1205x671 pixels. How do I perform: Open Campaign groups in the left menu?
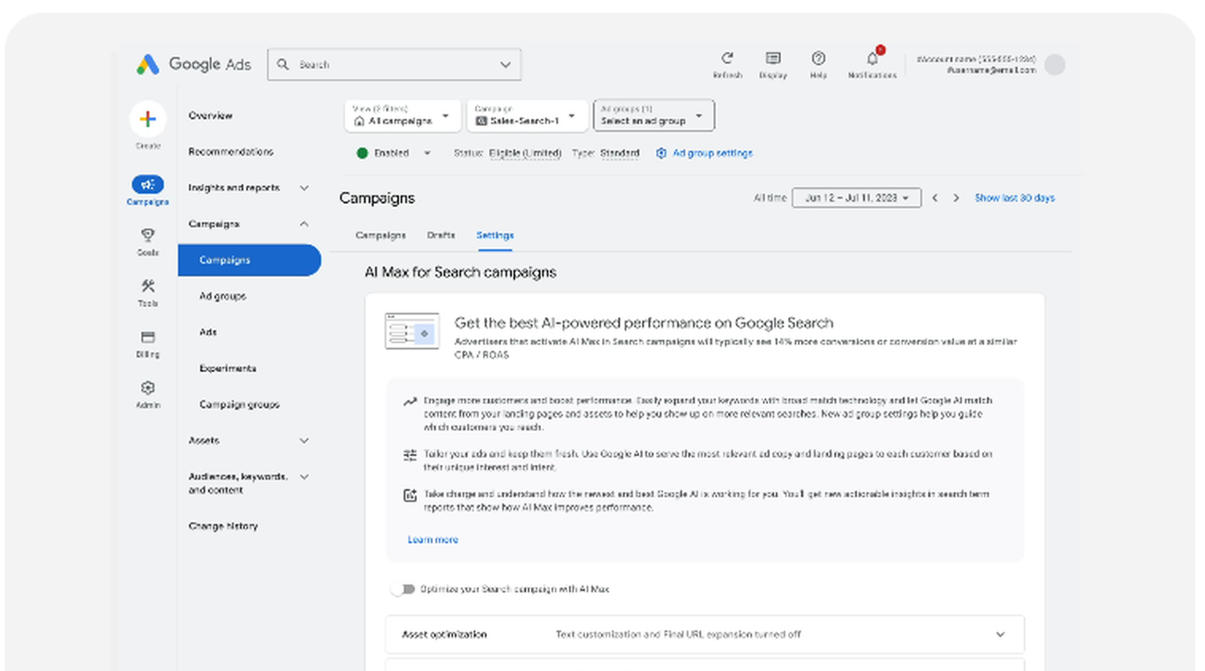(239, 404)
